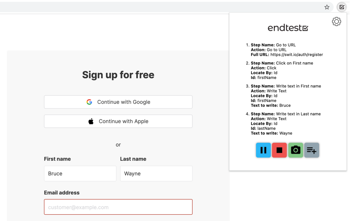Screen dimensions: 354x221
Task: Click the Apple logo icon
Action: pos(91,121)
